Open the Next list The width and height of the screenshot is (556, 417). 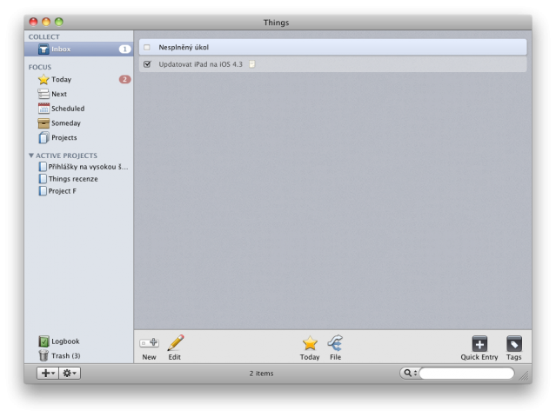click(x=78, y=94)
